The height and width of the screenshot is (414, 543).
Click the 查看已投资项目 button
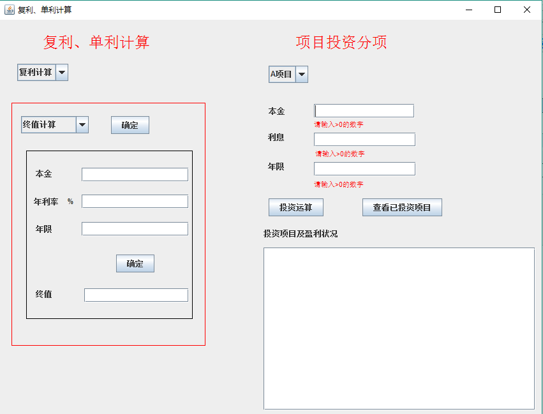(402, 207)
